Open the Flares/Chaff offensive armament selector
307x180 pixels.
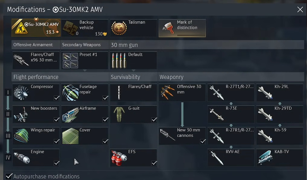pyautogui.click(x=36, y=60)
